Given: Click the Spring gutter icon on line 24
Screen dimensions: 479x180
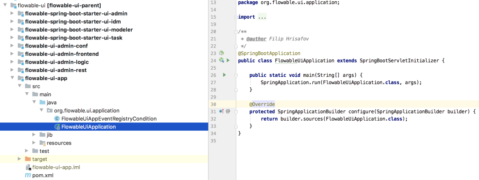Looking at the screenshot, I should coord(222,60).
